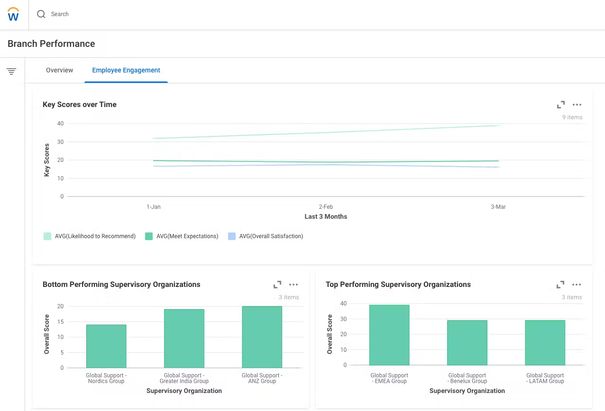Open more options for Bottom Performing chart

coord(293,285)
